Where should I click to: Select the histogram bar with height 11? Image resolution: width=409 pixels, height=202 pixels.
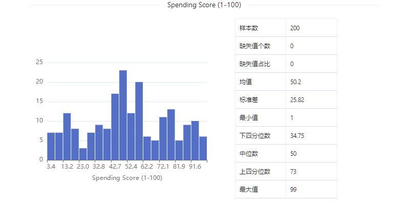[163, 138]
